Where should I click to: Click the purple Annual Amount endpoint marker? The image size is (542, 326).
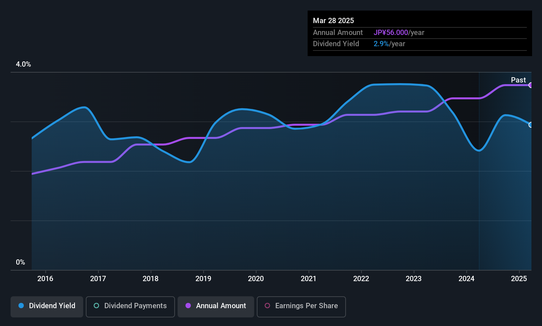tap(531, 85)
